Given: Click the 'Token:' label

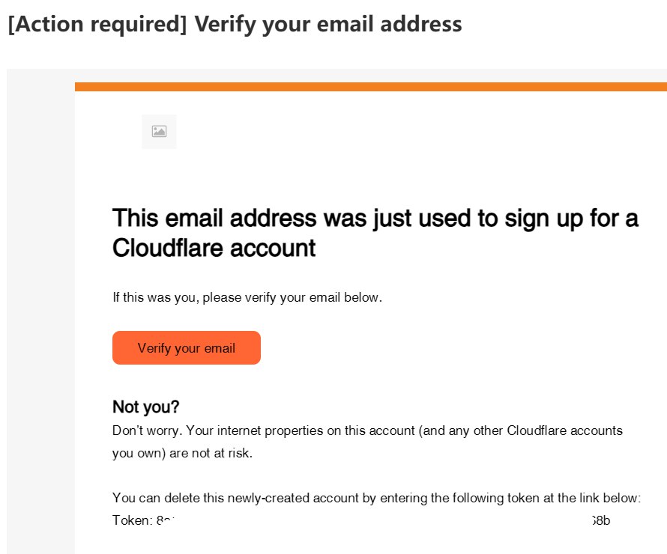Looking at the screenshot, I should point(133,520).
